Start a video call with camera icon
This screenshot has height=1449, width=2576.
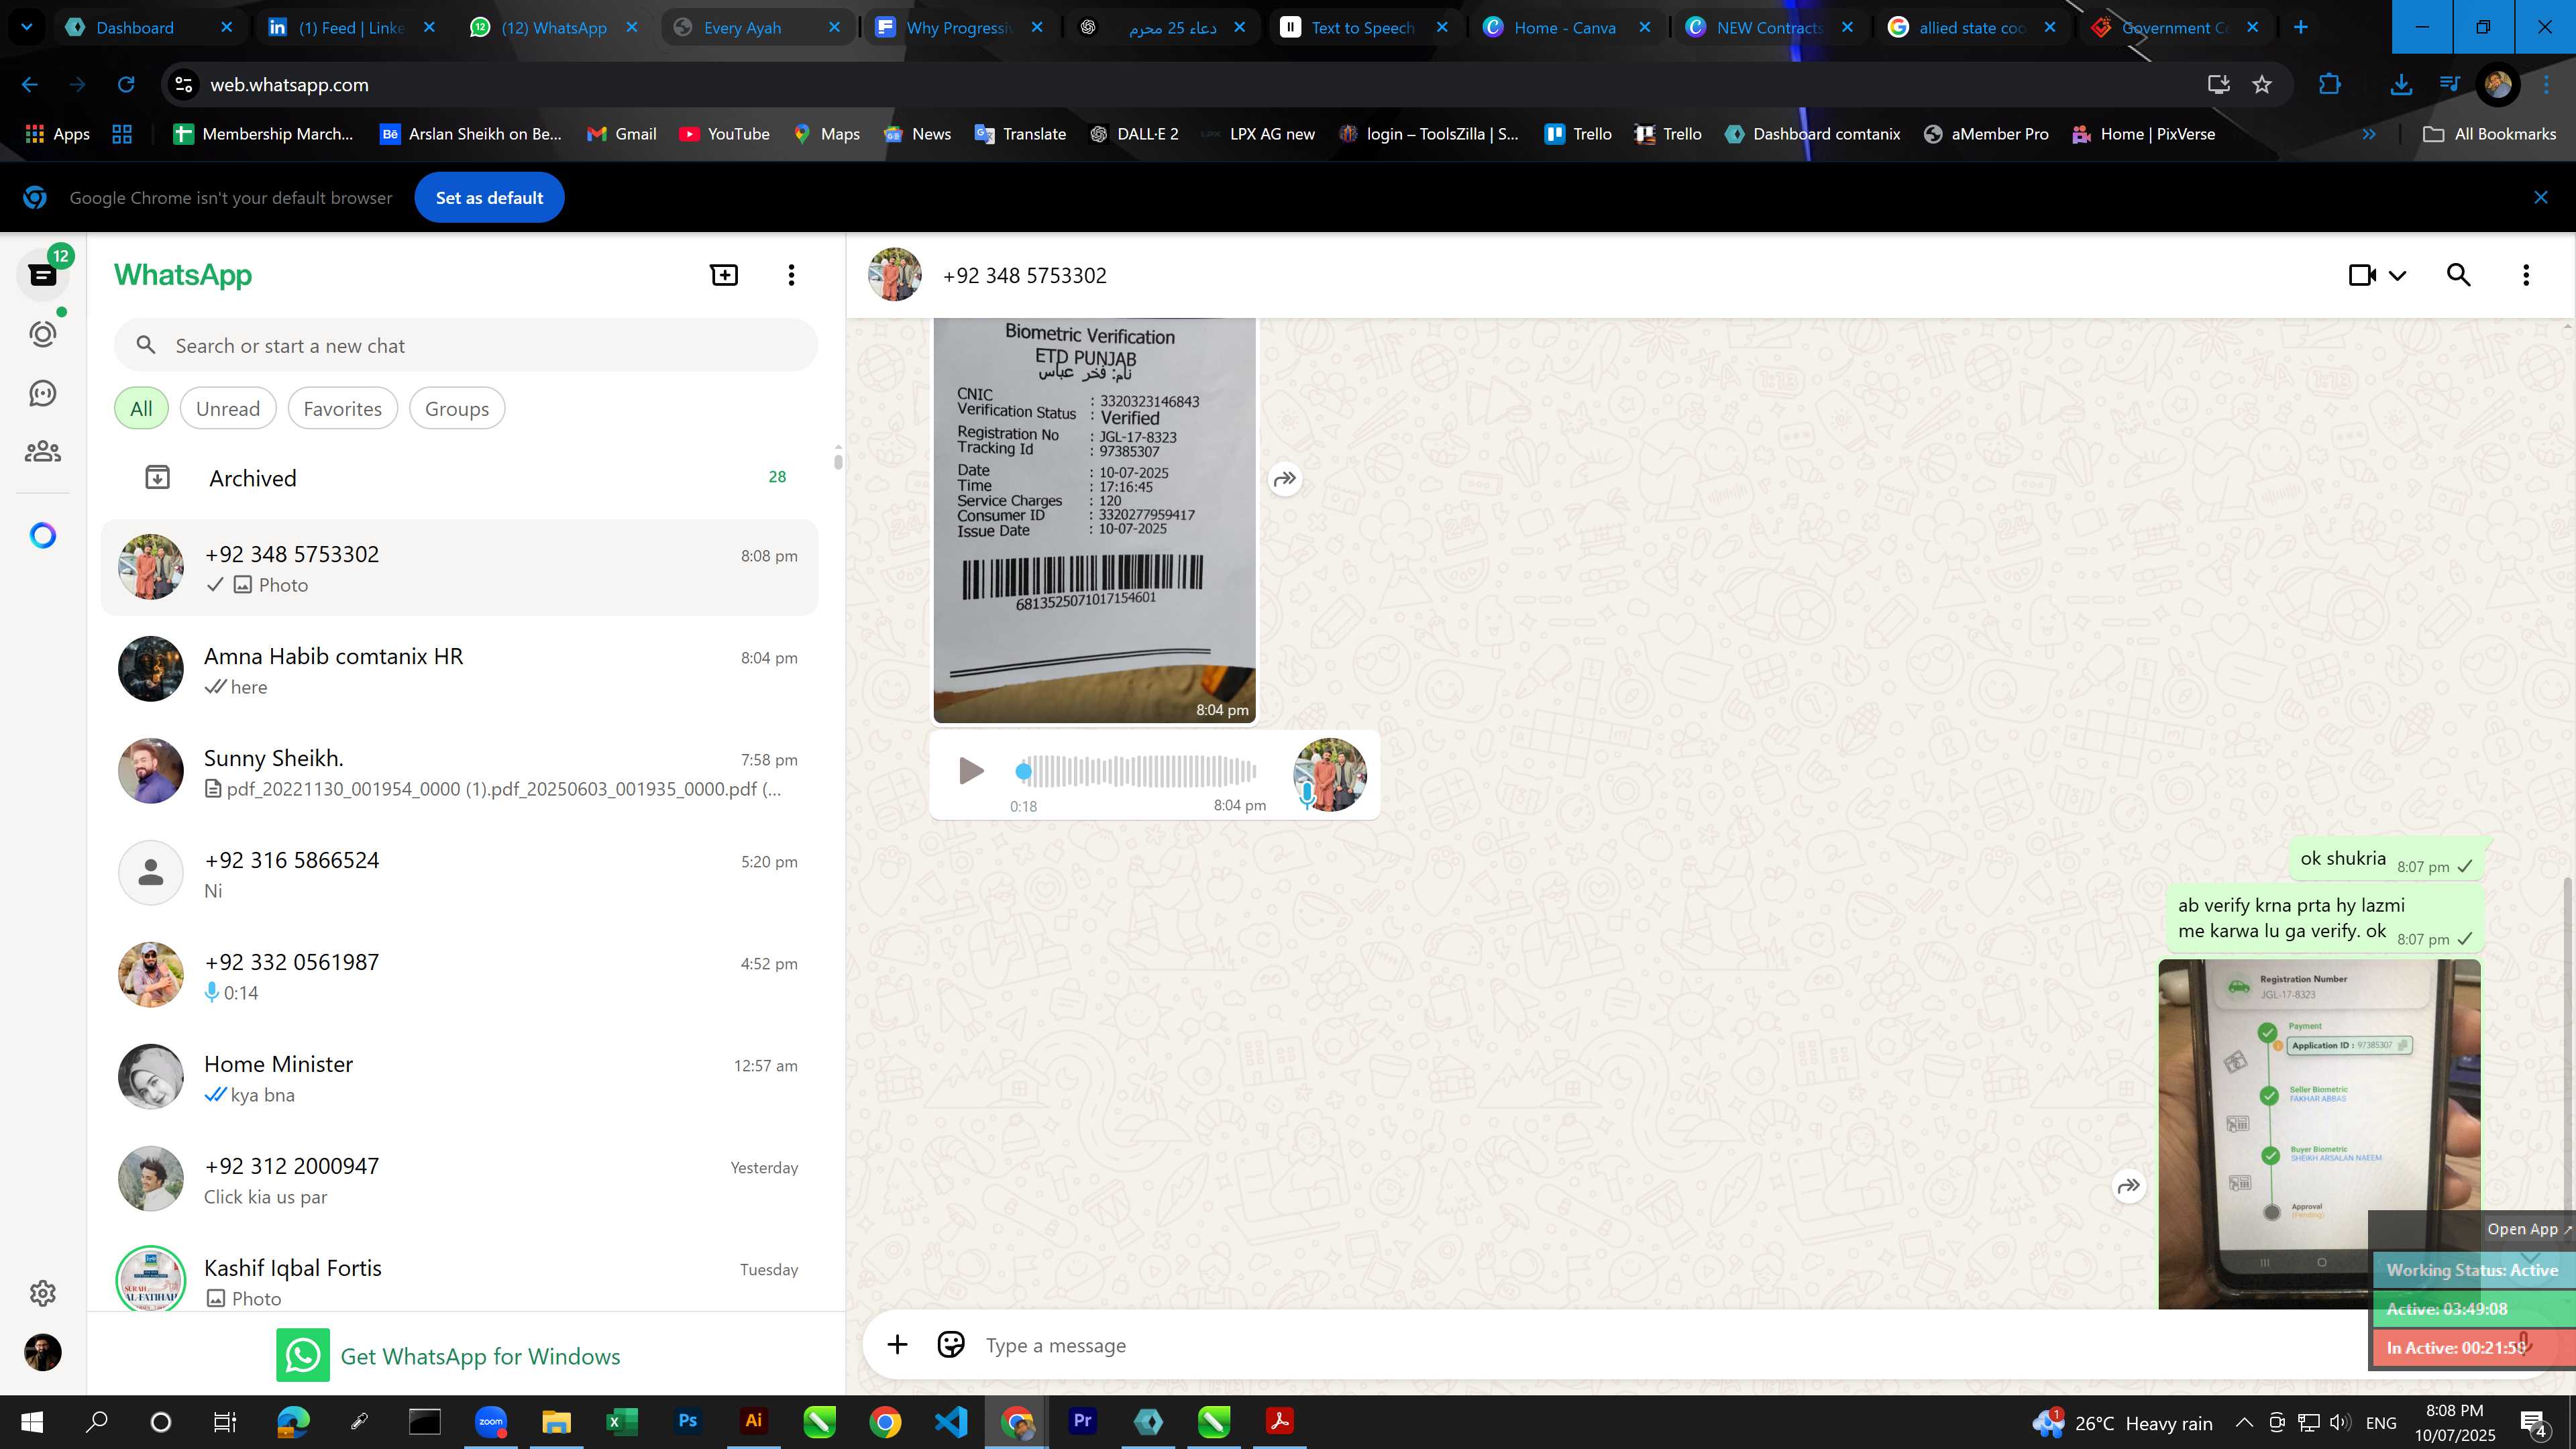[x=2362, y=275]
